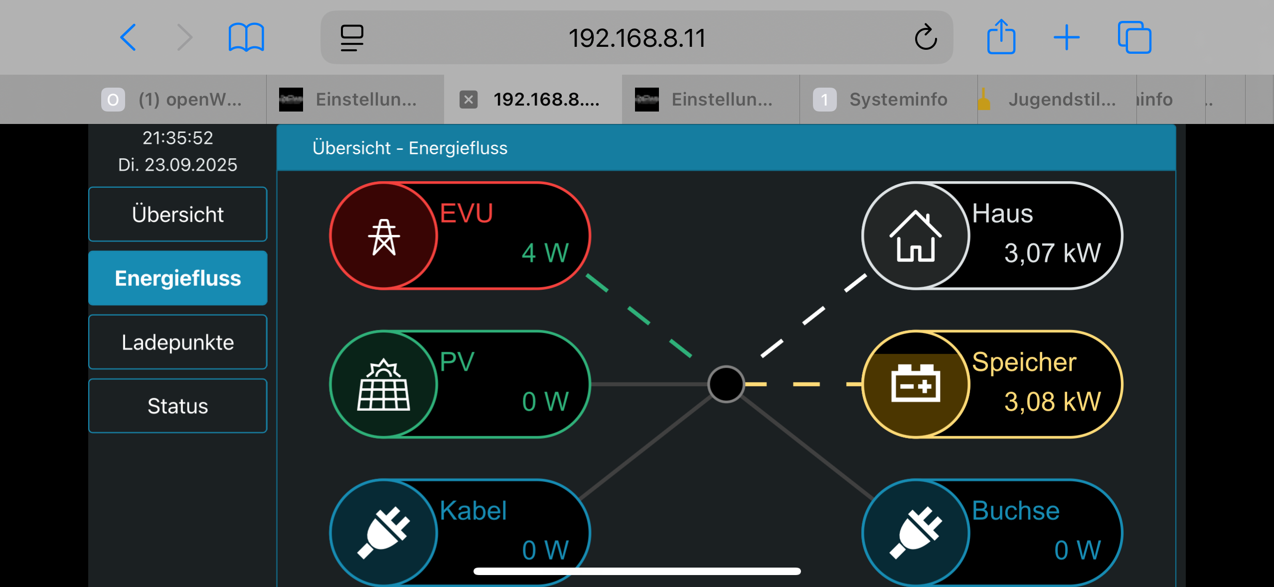Click the Speicher battery icon

pos(916,384)
